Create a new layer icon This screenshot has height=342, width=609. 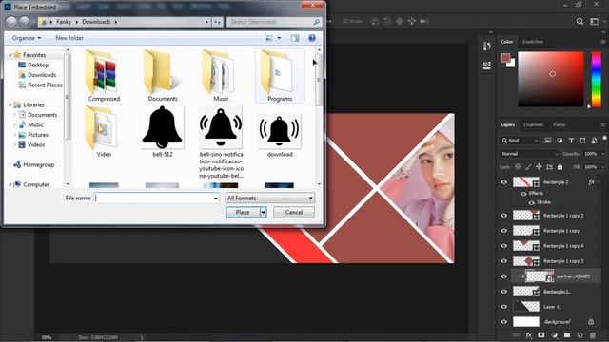(580, 335)
